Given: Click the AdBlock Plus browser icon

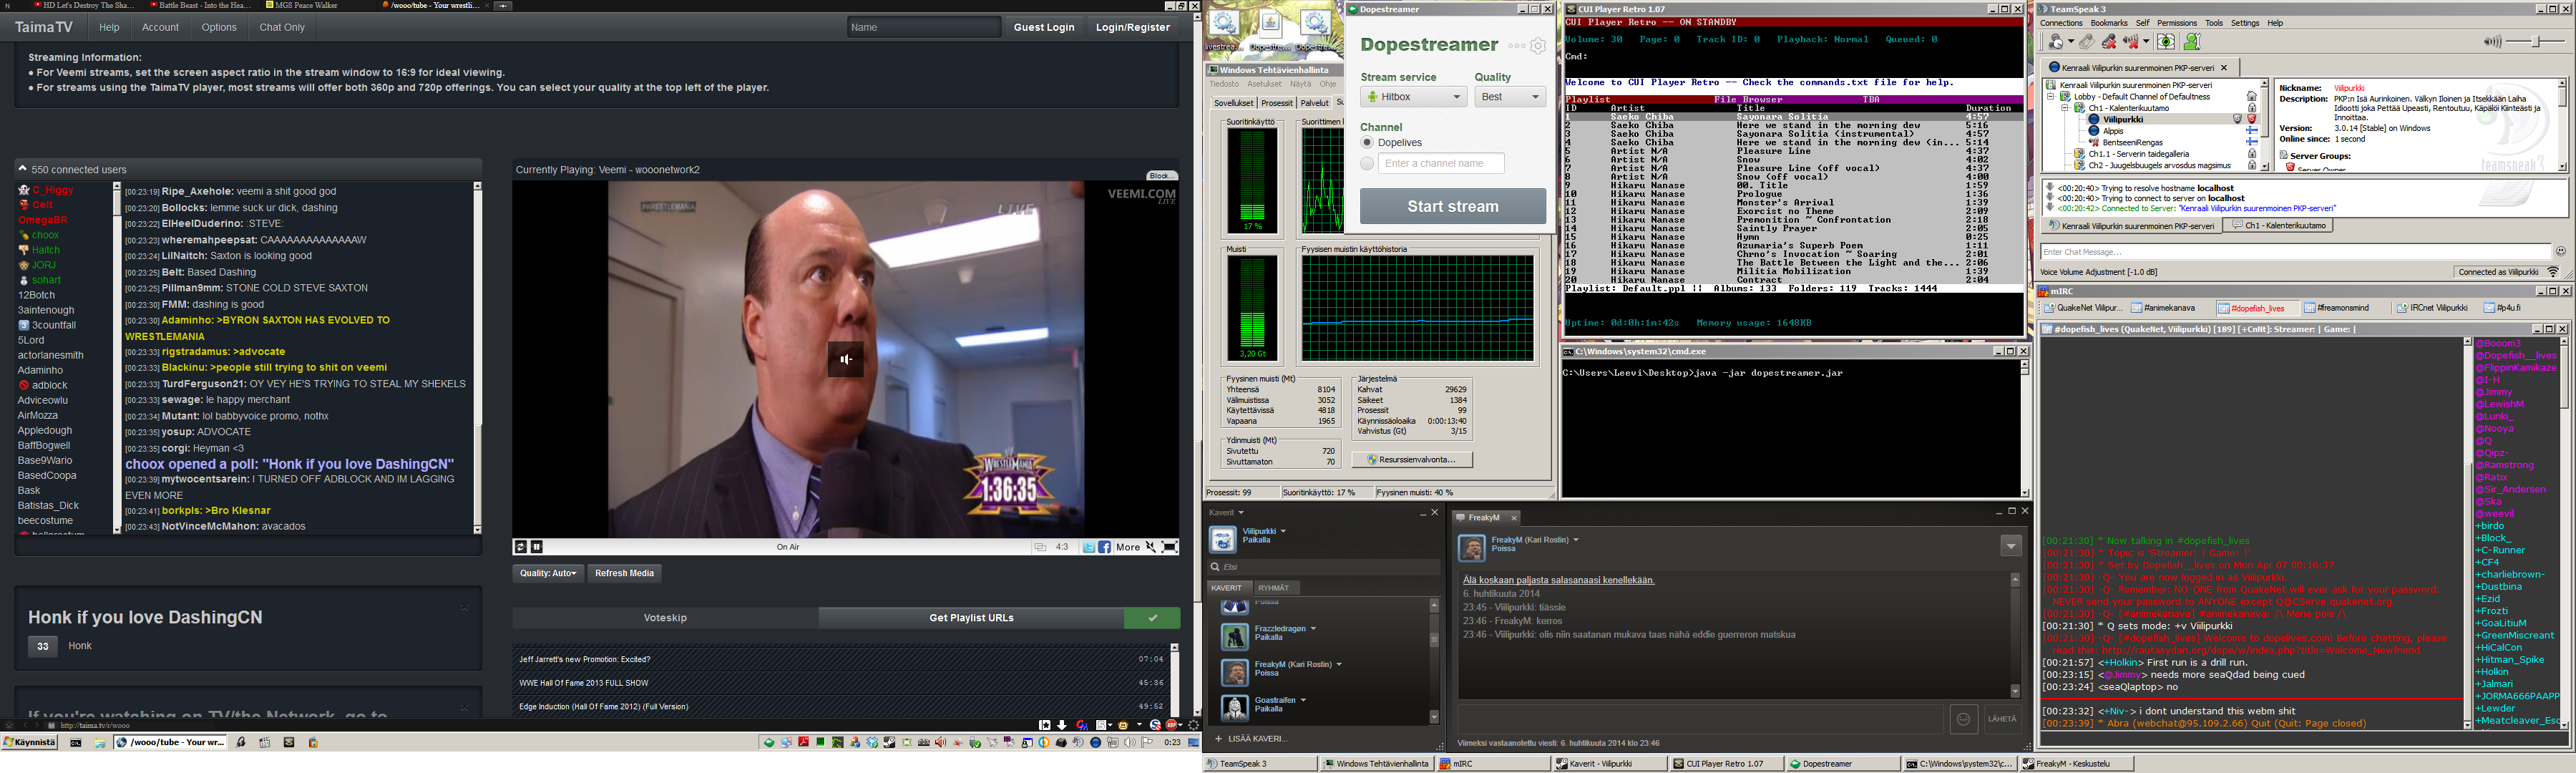Looking at the screenshot, I should click(x=1172, y=725).
